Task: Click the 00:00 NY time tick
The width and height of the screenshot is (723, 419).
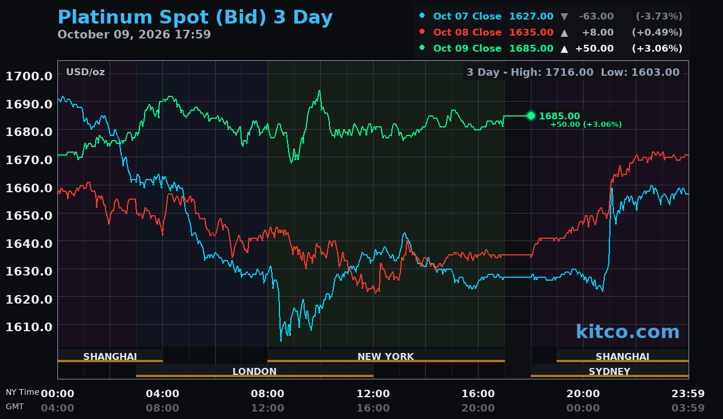Action: pyautogui.click(x=57, y=394)
